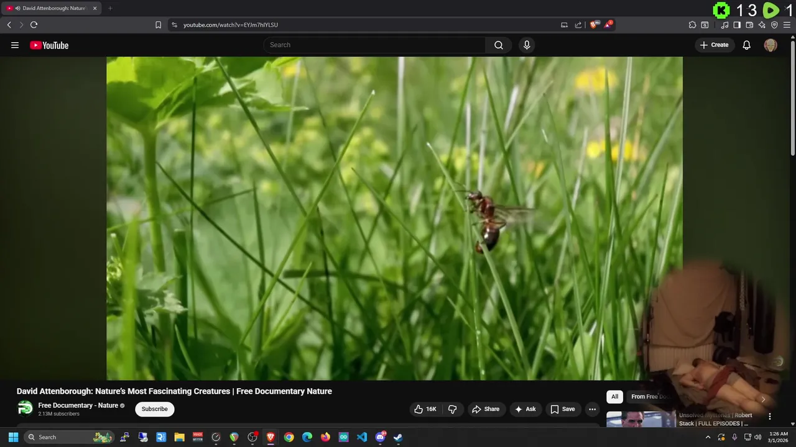The height and width of the screenshot is (447, 796).
Task: Go back in browser history
Action: point(9,25)
